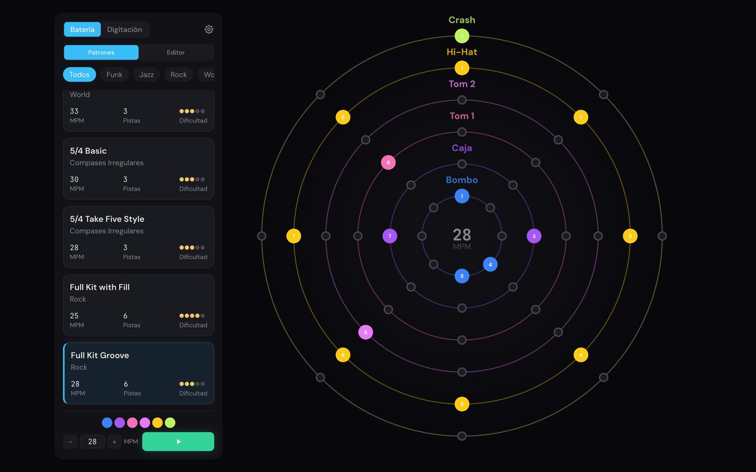
Task: Enable the empty Tom 2 top node
Action: tap(462, 100)
